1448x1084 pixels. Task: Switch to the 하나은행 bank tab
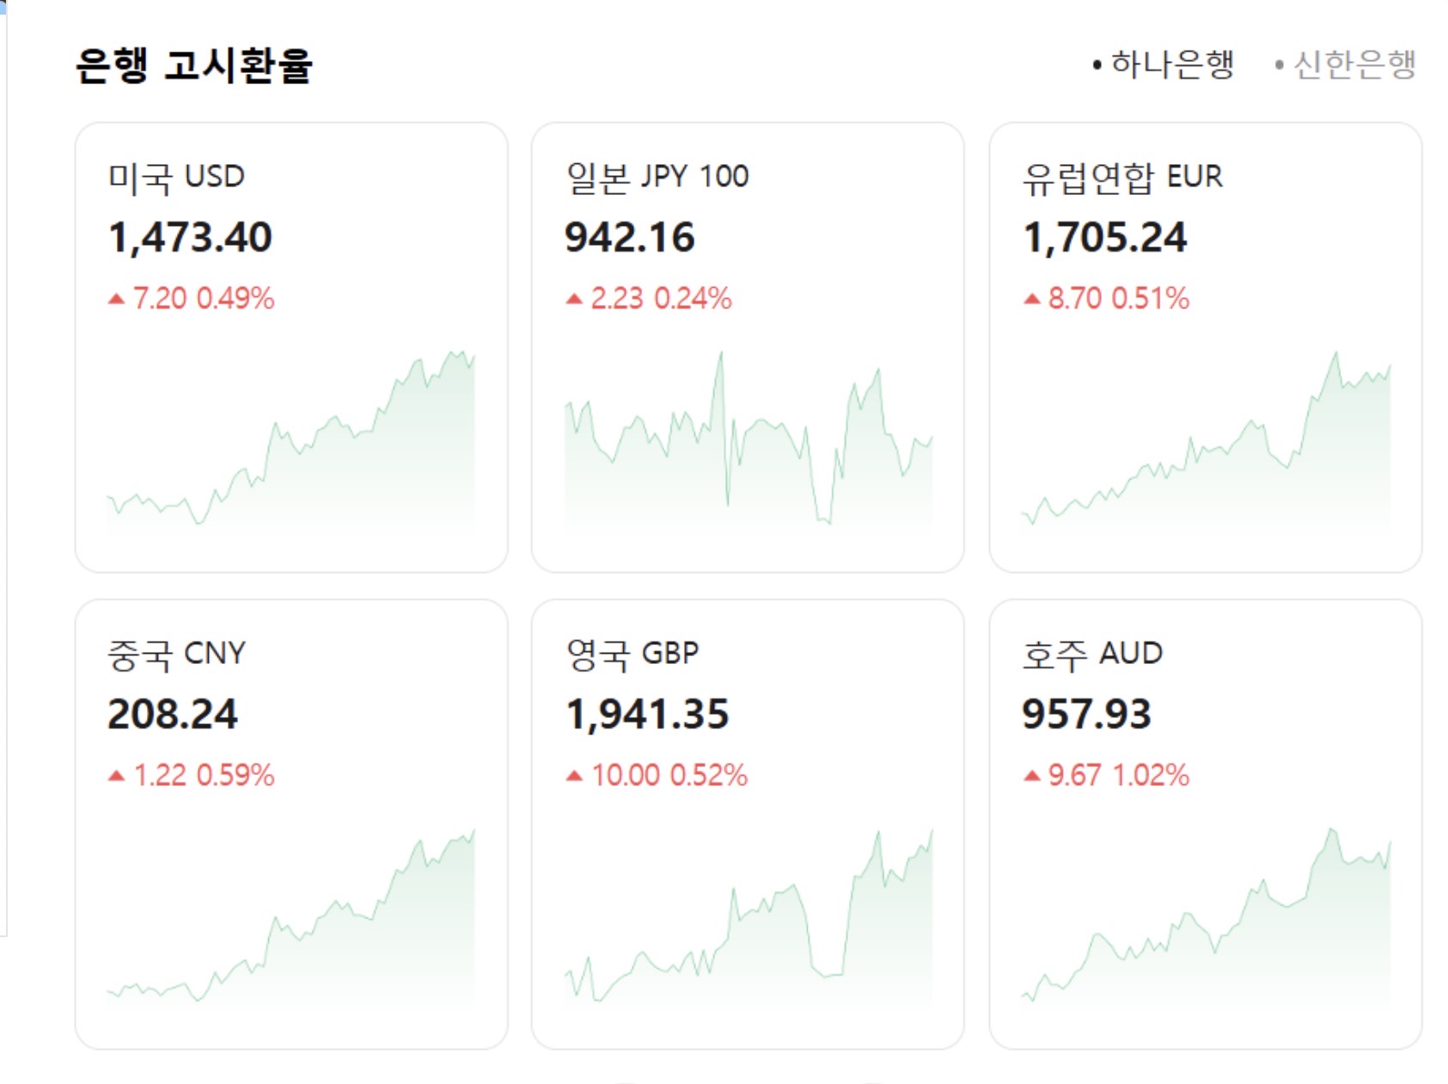click(x=1171, y=64)
